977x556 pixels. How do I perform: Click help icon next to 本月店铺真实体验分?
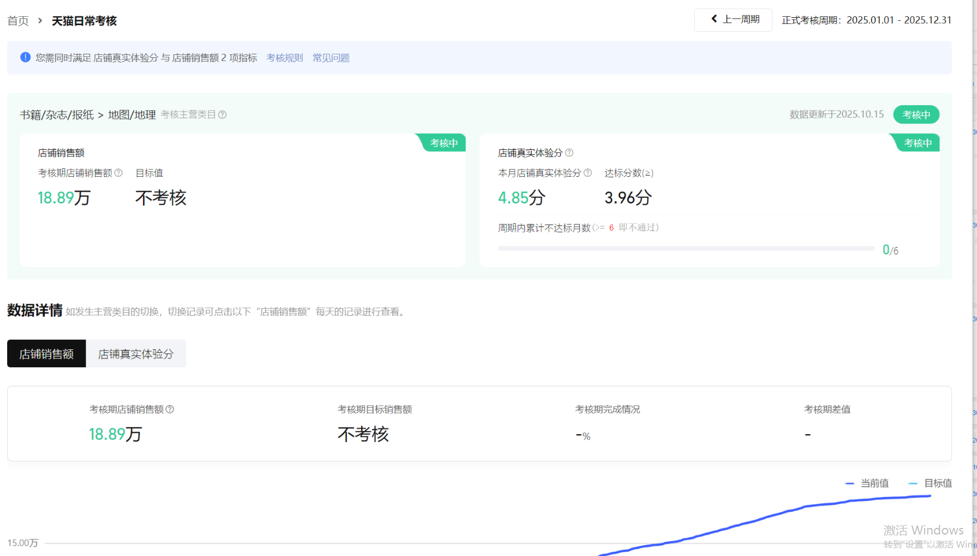588,173
